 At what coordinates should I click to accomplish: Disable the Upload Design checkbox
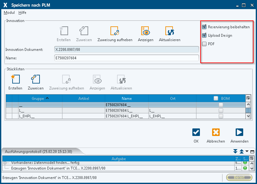pos(204,35)
